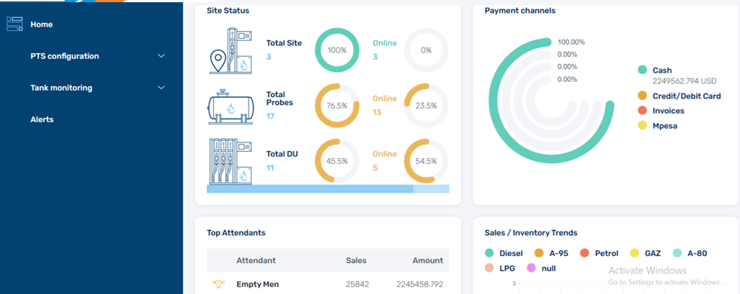Expand the Tank monitoring chevron
The width and height of the screenshot is (740, 294).
(x=161, y=88)
